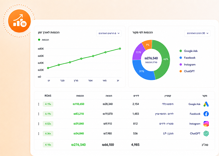Viewport: 219px width, 156px height.
Task: Click the Instagram logo icon in table
Action: 206,124
